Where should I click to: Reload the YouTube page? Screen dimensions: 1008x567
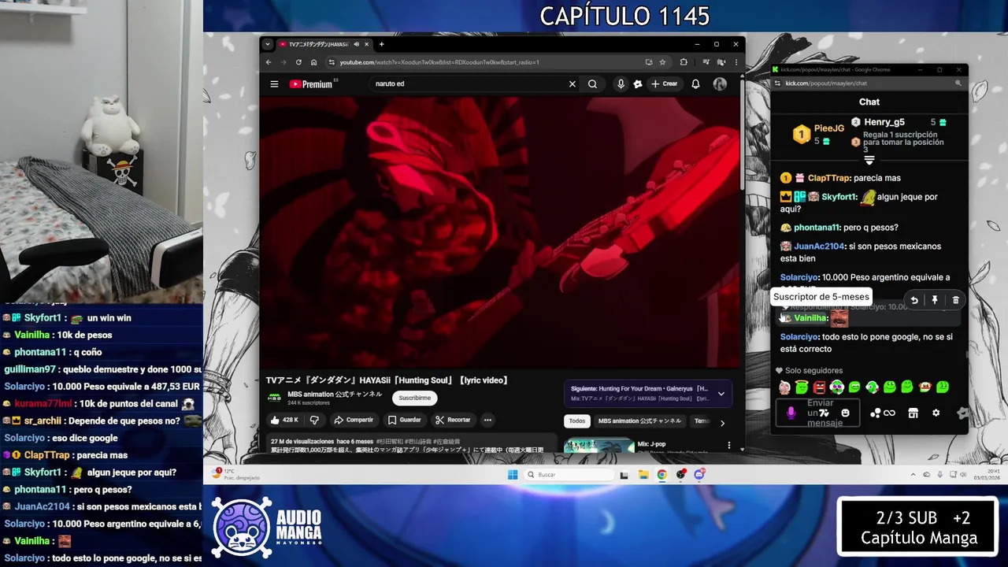coord(298,62)
